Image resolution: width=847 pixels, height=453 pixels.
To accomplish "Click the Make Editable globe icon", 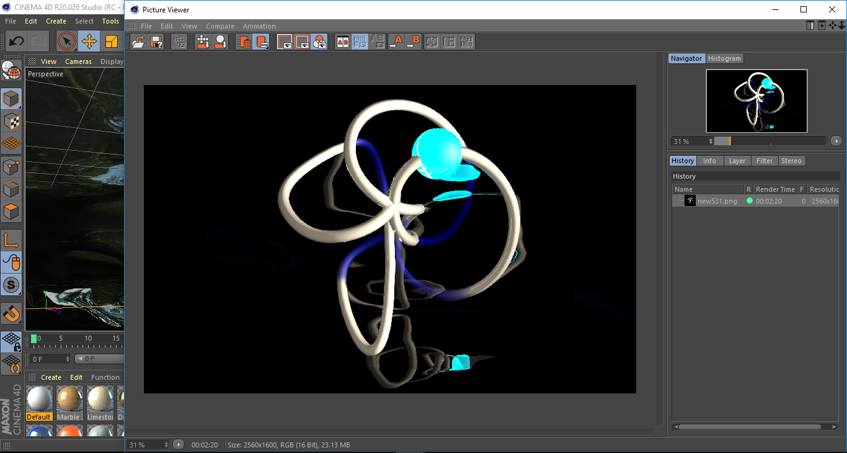I will click(11, 71).
